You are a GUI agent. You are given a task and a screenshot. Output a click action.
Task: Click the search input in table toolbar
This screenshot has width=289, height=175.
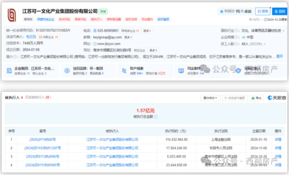(237, 98)
